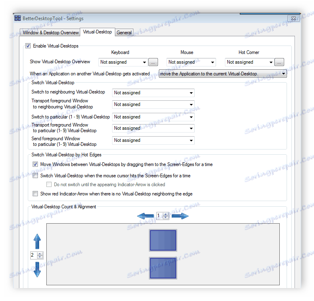Check Do not switch until Indicator-Arrow clicked
The image size is (314, 301).
(49, 184)
